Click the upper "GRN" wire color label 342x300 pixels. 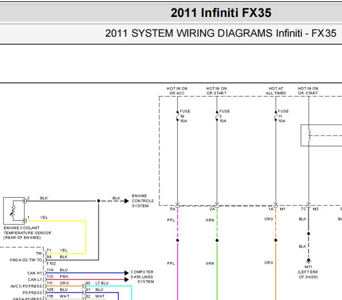210,220
